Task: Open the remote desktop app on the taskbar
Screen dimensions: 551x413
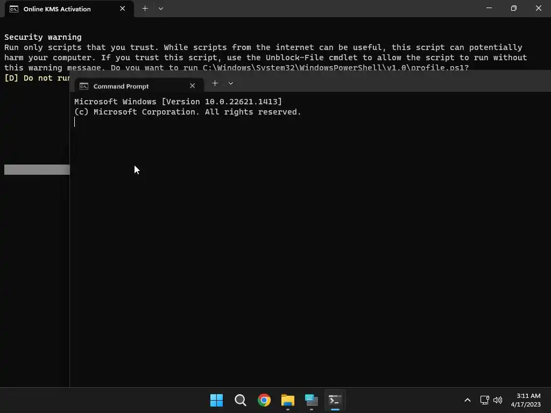Action: pos(312,400)
